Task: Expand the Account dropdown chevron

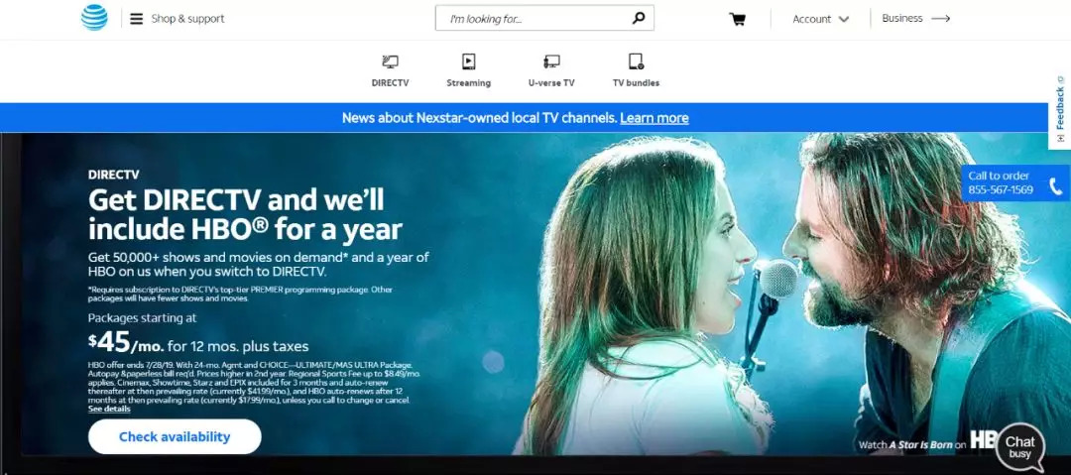Action: [844, 20]
